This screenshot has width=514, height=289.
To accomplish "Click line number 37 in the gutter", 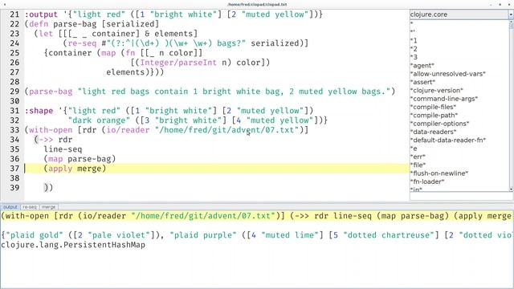I will coord(14,169).
